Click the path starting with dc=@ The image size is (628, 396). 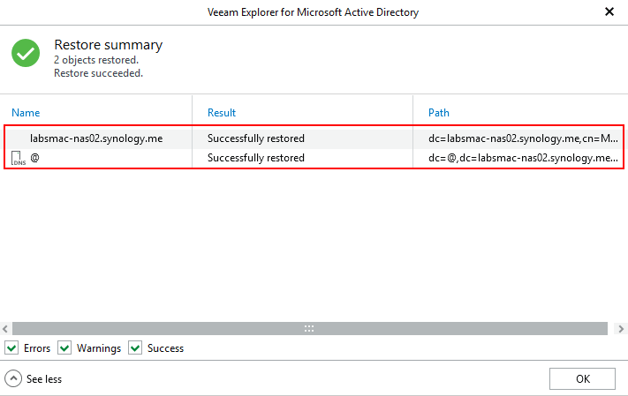click(518, 158)
